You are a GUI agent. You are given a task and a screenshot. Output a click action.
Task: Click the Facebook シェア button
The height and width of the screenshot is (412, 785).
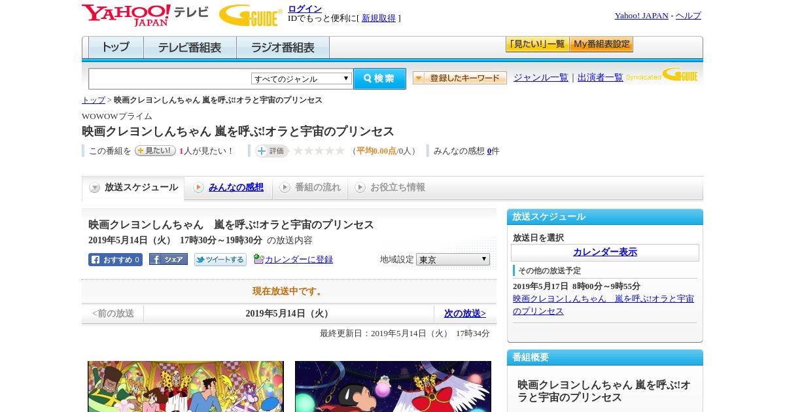tap(168, 259)
